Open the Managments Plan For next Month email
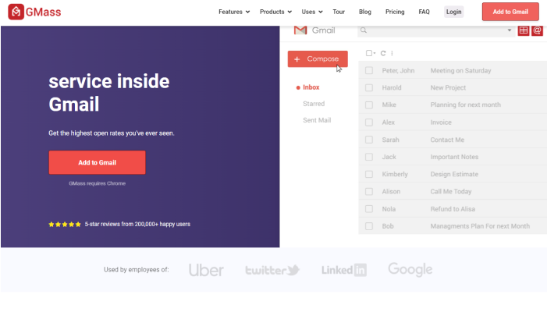 480,226
